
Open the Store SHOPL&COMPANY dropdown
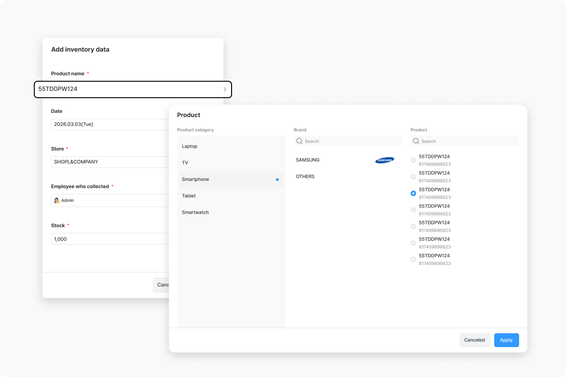pos(110,162)
